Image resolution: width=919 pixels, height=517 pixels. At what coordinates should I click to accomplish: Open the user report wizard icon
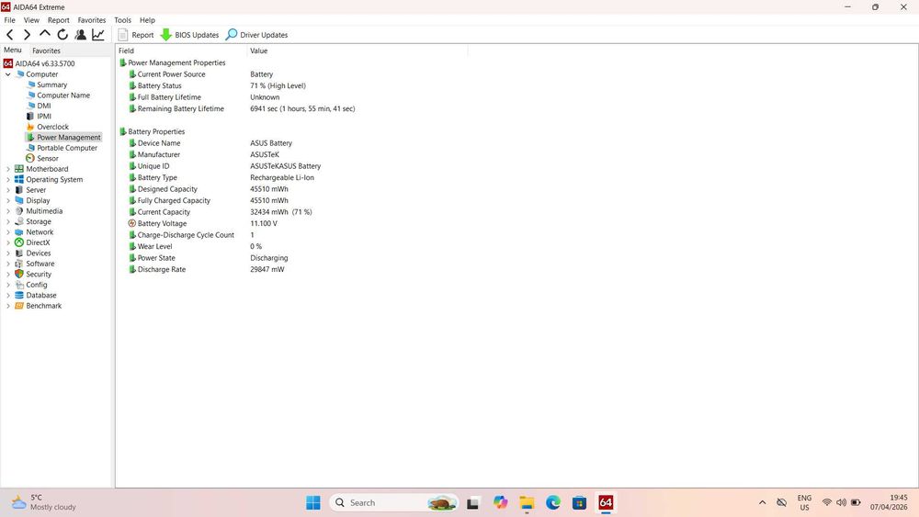tap(80, 35)
